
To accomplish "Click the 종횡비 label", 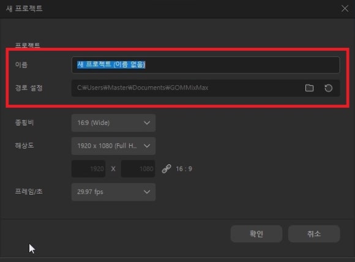I will (x=24, y=122).
